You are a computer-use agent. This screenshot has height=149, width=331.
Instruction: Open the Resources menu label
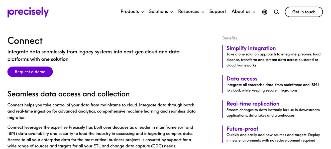tap(189, 12)
